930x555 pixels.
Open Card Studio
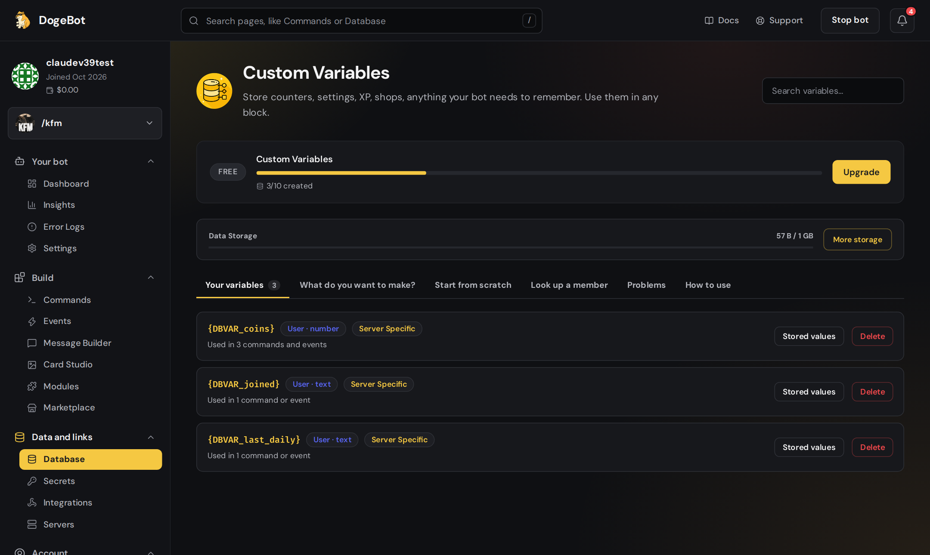coord(68,364)
